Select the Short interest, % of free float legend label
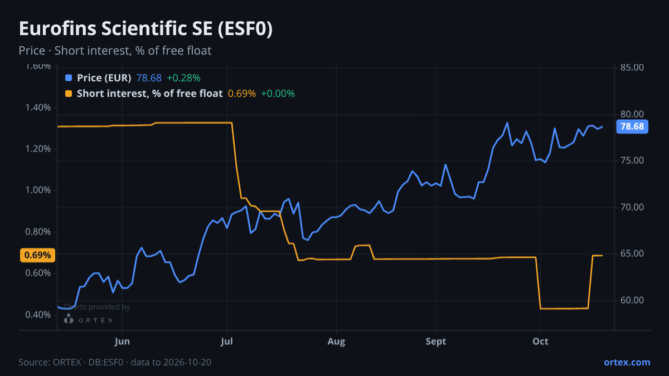This screenshot has width=669, height=376. [x=149, y=94]
